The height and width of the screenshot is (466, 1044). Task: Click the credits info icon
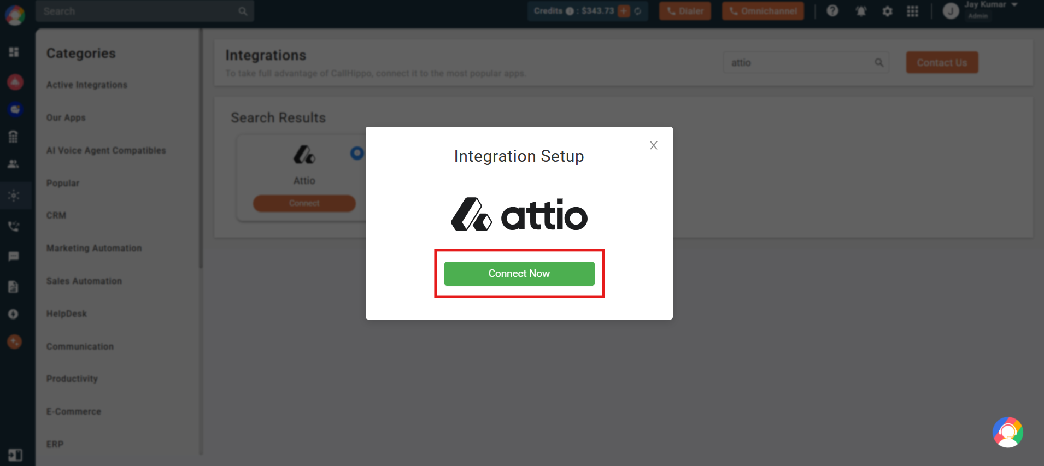570,11
